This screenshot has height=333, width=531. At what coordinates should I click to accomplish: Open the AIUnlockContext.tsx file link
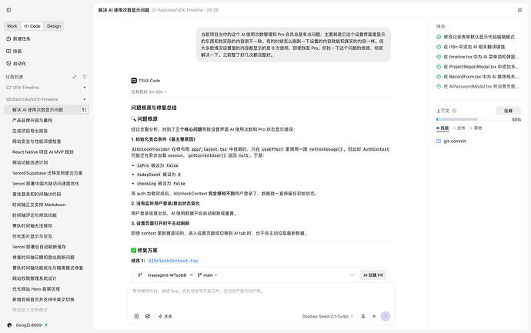click(173, 261)
